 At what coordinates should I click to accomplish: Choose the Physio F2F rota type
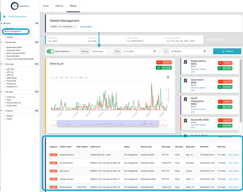pos(5,81)
